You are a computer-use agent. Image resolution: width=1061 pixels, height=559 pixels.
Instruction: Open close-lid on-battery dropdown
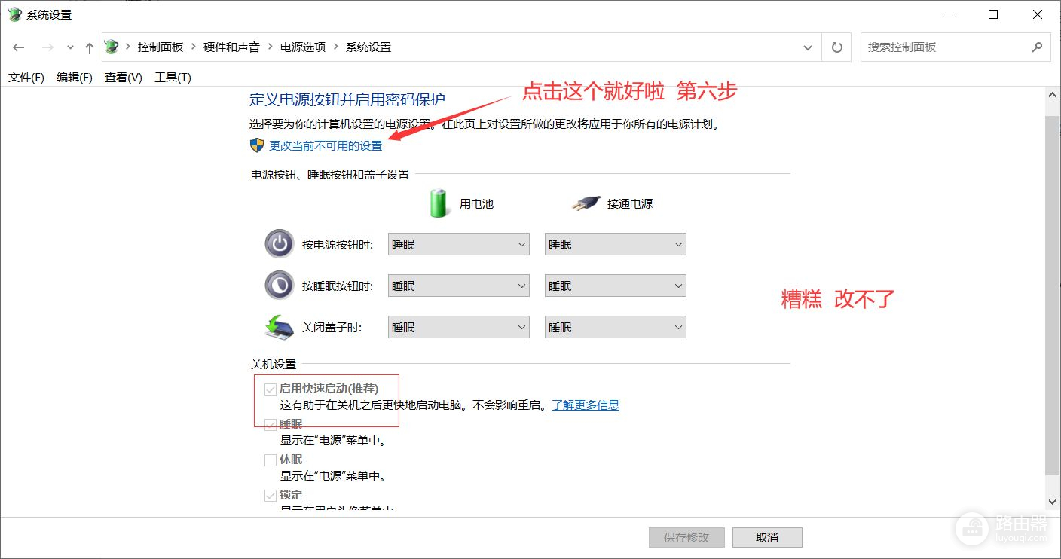(x=459, y=327)
